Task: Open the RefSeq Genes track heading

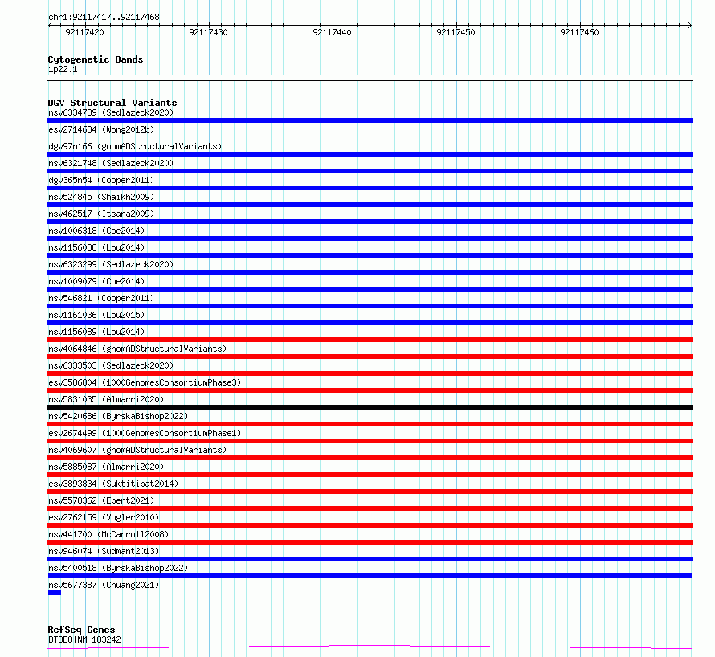Action: click(x=81, y=630)
